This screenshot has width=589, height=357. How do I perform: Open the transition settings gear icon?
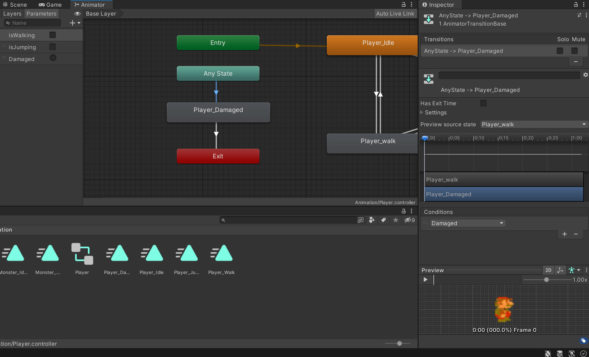[585, 75]
